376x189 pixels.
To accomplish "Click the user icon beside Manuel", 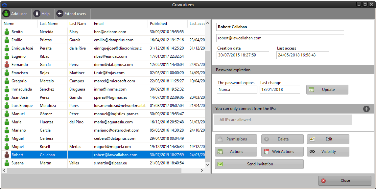I will coord(7,114).
